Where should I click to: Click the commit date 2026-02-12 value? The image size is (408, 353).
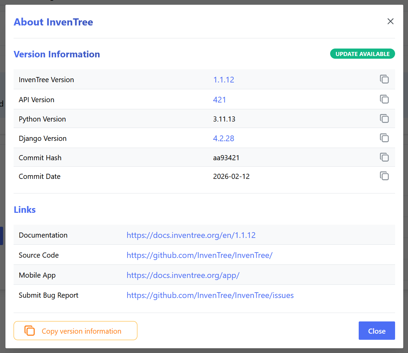tap(231, 176)
